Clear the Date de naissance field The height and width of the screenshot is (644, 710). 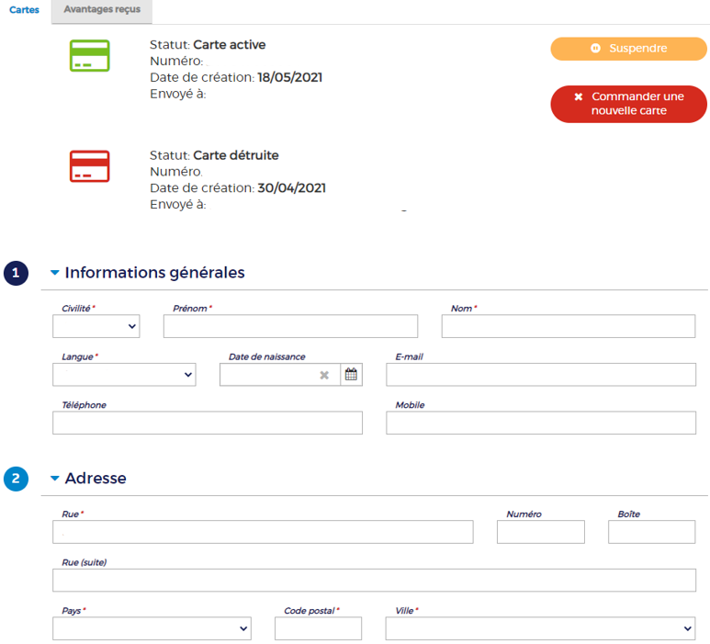click(x=324, y=375)
